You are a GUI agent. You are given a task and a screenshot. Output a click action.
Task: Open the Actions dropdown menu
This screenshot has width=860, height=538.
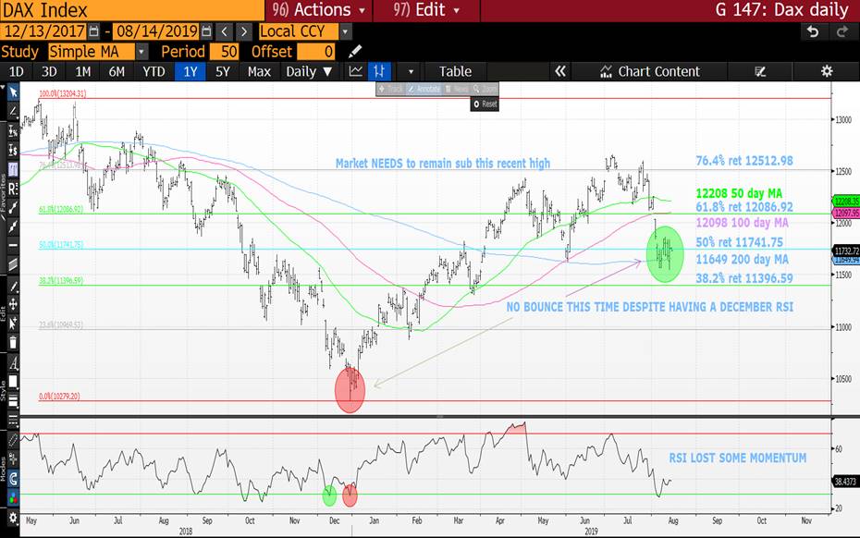point(319,10)
